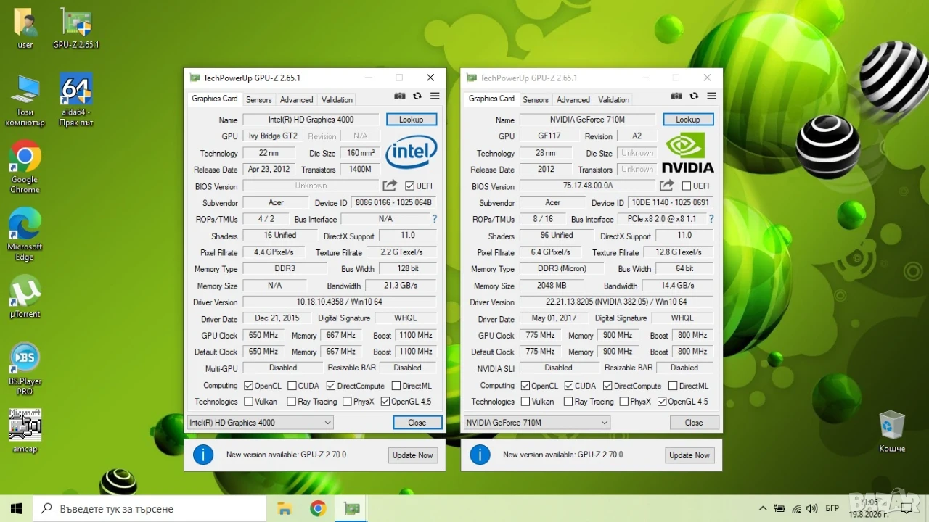Select the 'Този компютър' desktop icon
The width and height of the screenshot is (929, 522).
[x=25, y=99]
